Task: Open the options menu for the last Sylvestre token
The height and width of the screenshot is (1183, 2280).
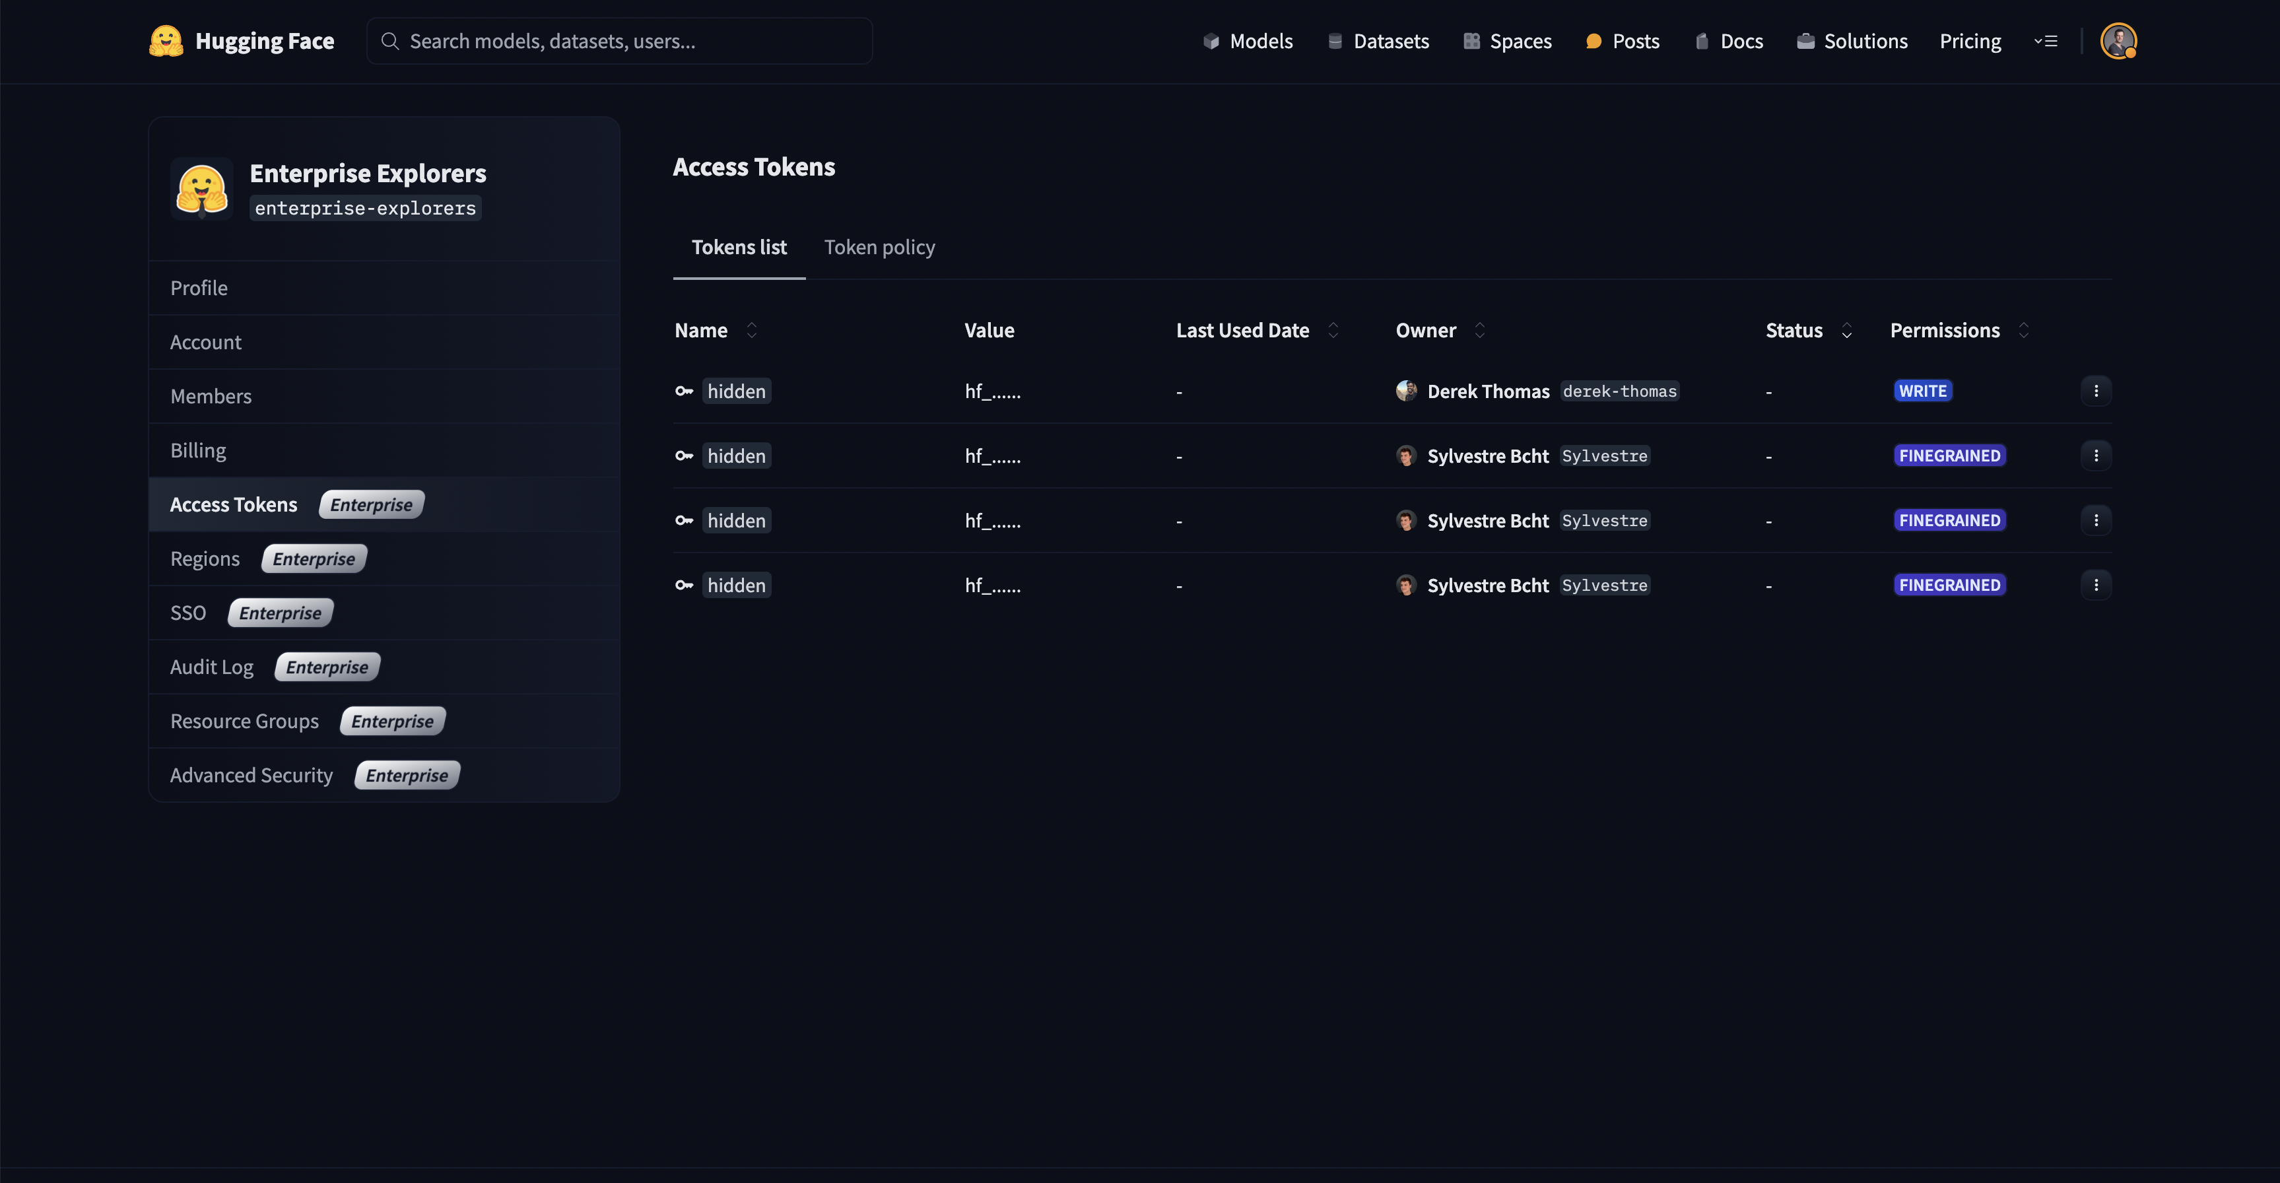Action: [x=2095, y=586]
